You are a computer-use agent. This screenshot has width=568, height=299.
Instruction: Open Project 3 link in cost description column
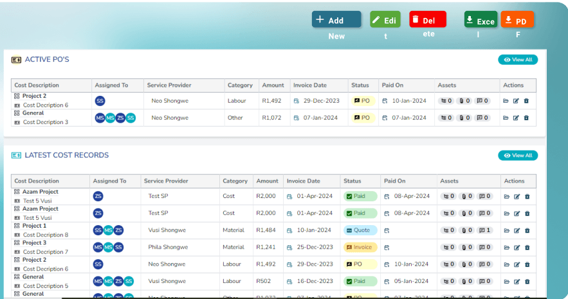pos(35,243)
